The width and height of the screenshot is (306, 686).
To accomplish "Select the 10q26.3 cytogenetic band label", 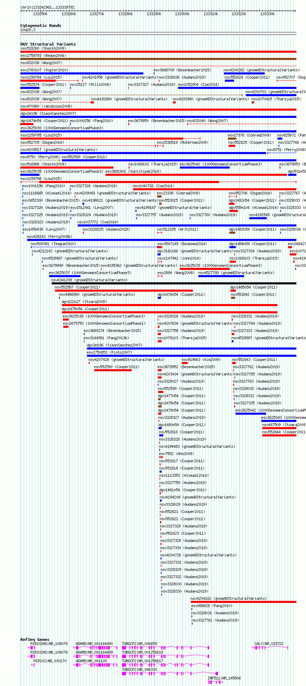I will click(x=28, y=30).
